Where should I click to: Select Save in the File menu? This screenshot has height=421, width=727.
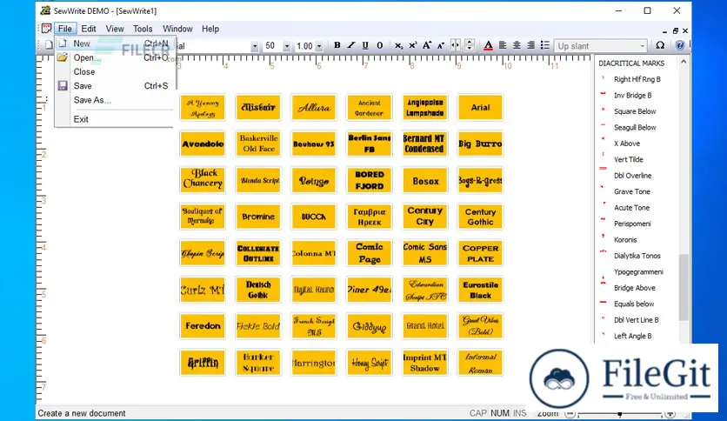point(115,86)
